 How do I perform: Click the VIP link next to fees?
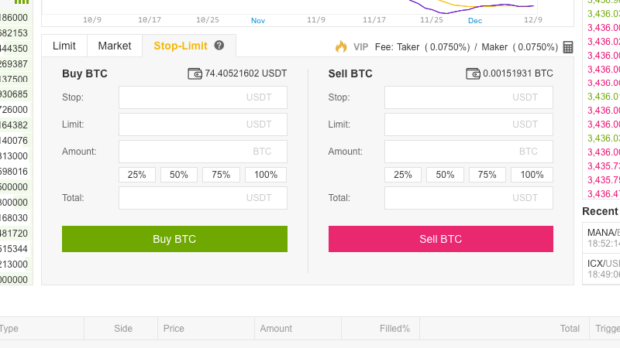pos(360,47)
